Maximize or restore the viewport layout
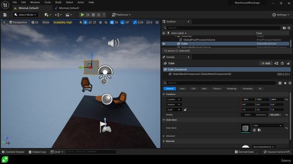This screenshot has height=164, width=293. tap(157, 22)
